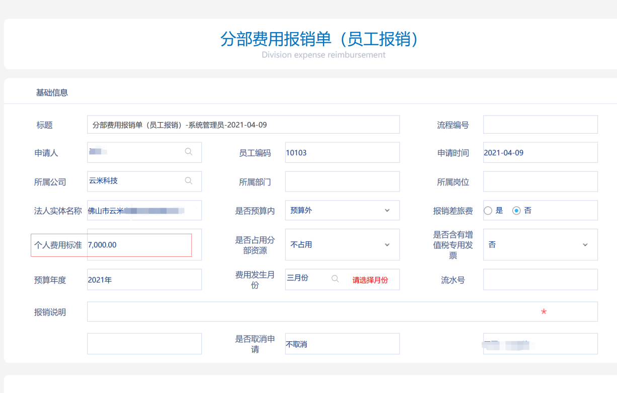
Task: Click the 个人费用标准 value 7,000.00
Action: (102, 245)
